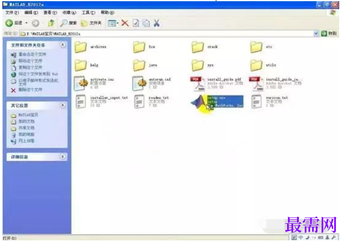Image resolution: width=347 pixels, height=242 pixels.
Task: Open the File menu
Action: 12,13
